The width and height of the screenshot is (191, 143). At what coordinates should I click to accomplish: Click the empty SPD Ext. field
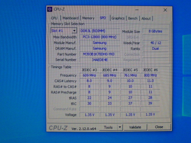point(155,37)
